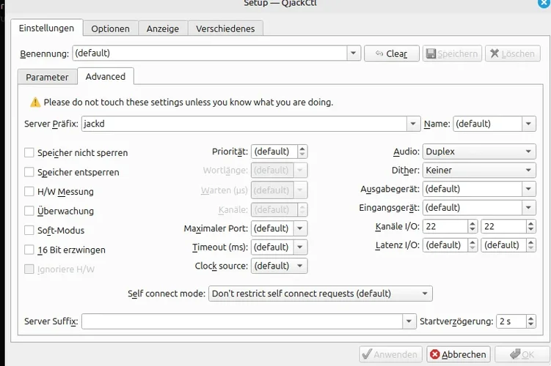The width and height of the screenshot is (551, 366).
Task: Open the Anzeige tab
Action: point(163,29)
